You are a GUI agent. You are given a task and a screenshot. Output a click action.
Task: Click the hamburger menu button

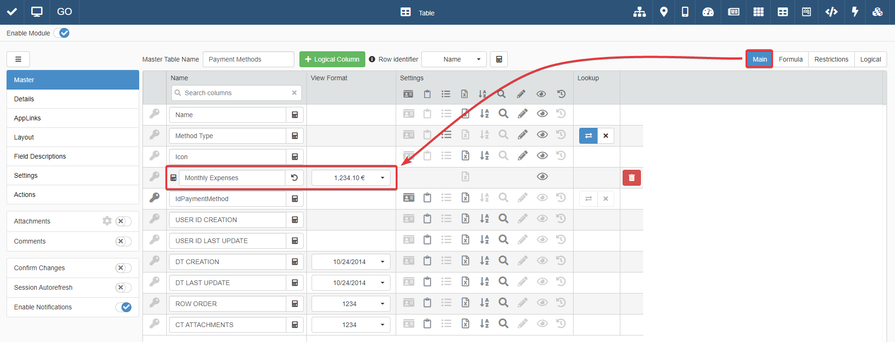[x=18, y=59]
